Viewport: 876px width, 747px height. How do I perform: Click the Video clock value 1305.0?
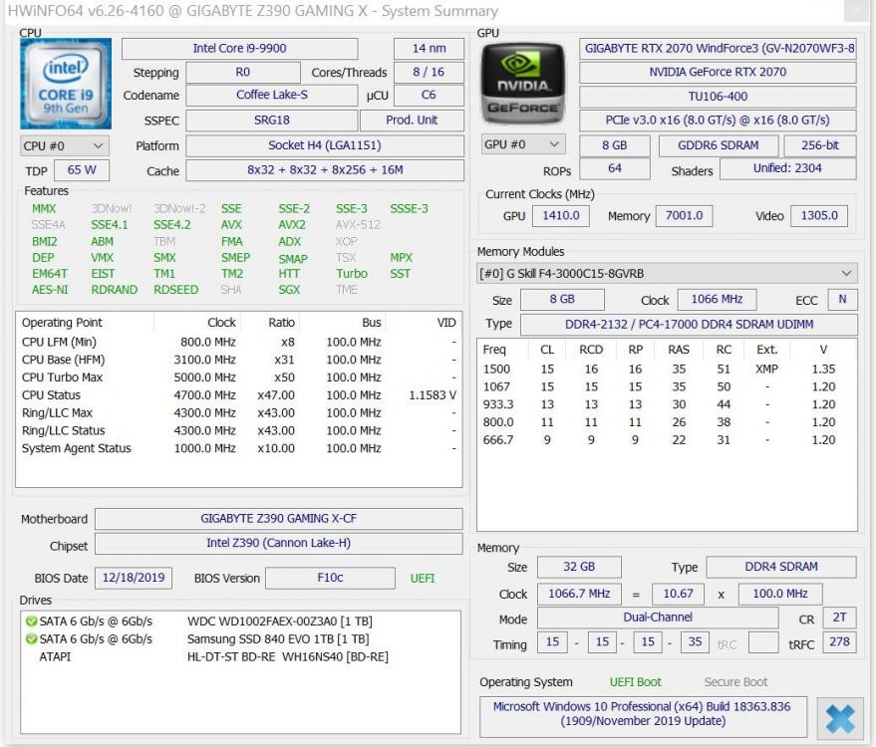point(819,216)
